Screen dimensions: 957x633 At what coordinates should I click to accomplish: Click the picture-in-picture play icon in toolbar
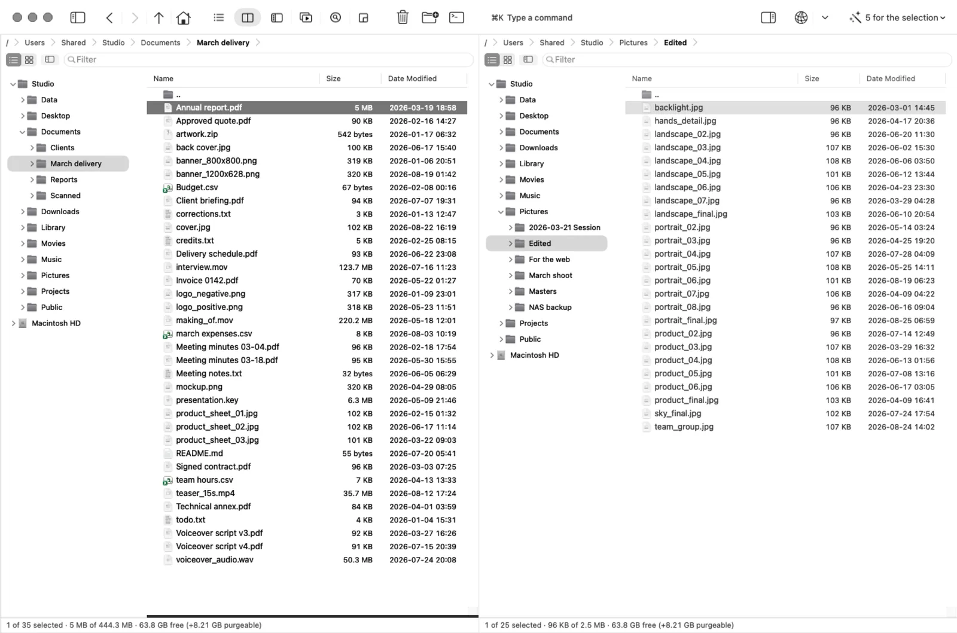click(306, 17)
